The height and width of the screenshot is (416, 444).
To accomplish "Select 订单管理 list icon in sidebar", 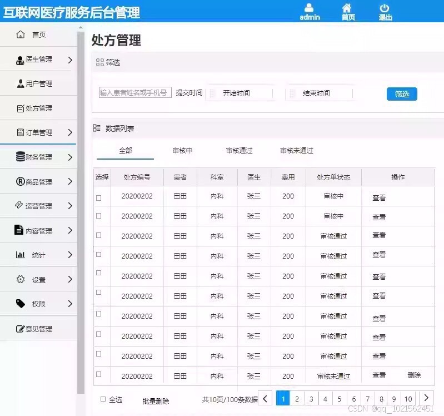I will [x=21, y=132].
